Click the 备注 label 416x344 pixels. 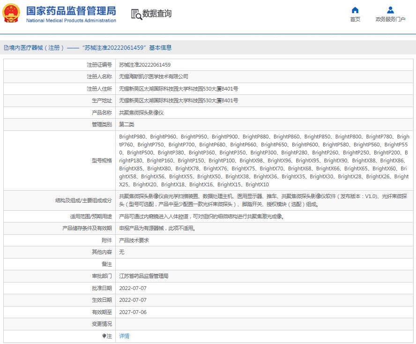(107, 264)
